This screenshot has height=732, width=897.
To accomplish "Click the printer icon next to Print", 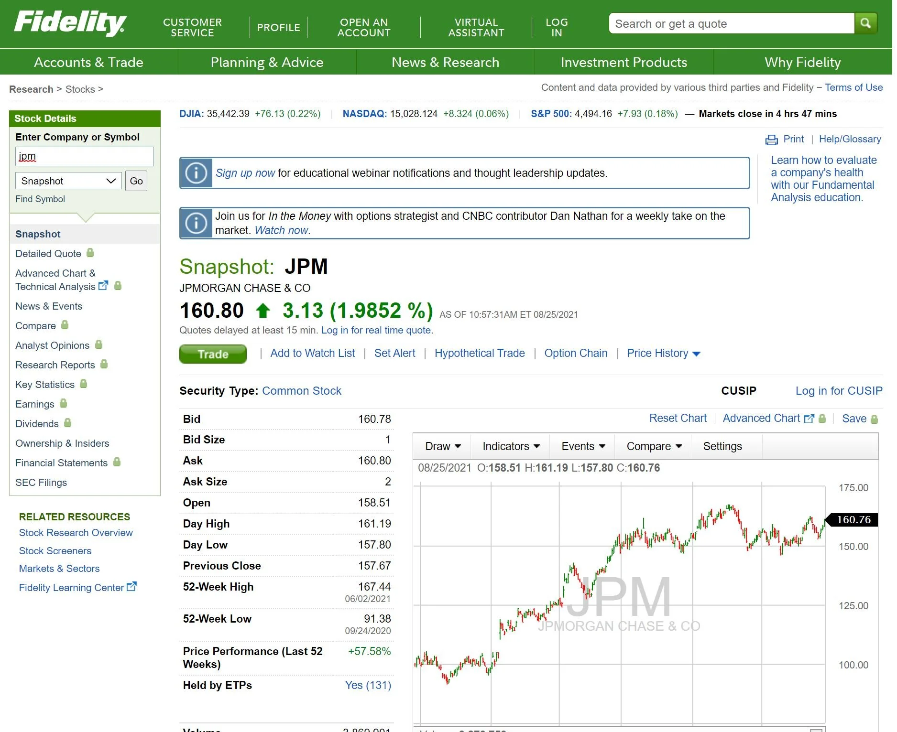I will [771, 140].
